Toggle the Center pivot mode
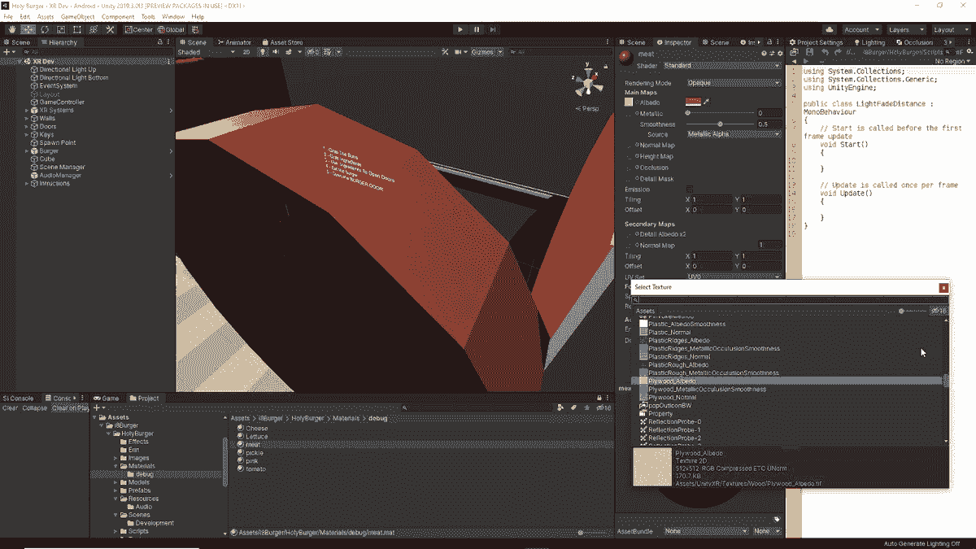Screen dimensions: 976x549 pos(138,28)
